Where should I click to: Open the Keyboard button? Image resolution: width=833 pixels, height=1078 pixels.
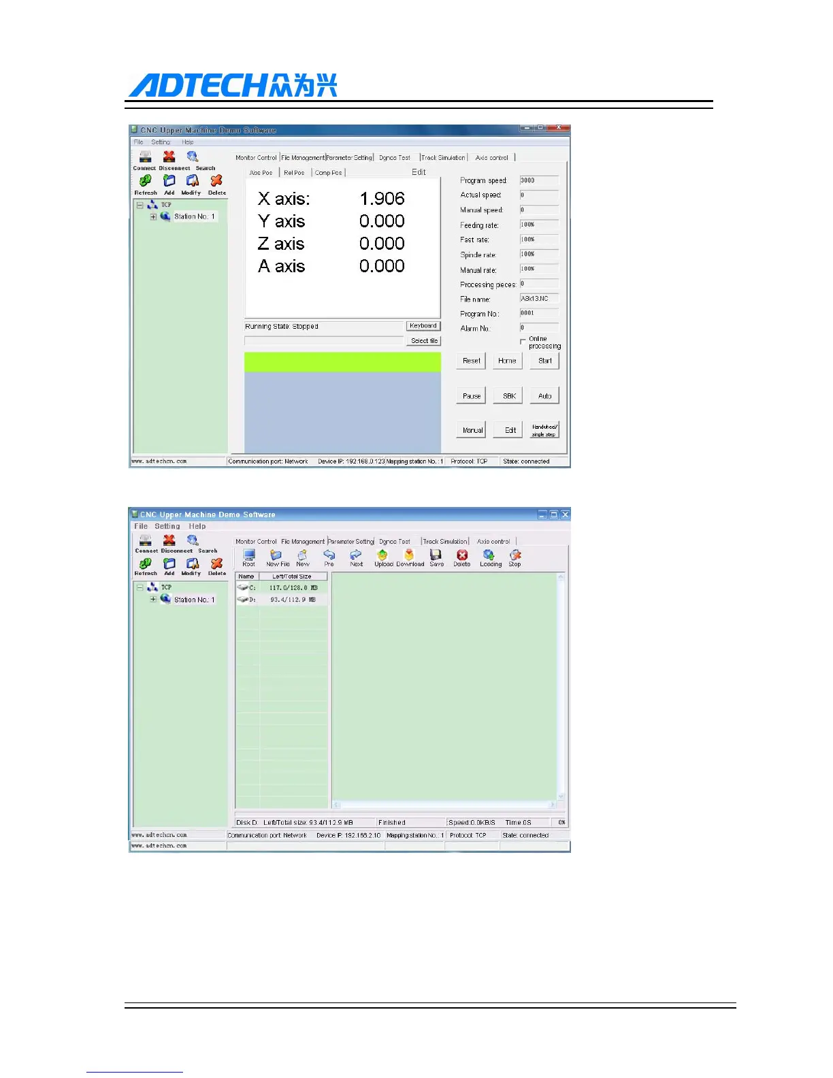423,326
